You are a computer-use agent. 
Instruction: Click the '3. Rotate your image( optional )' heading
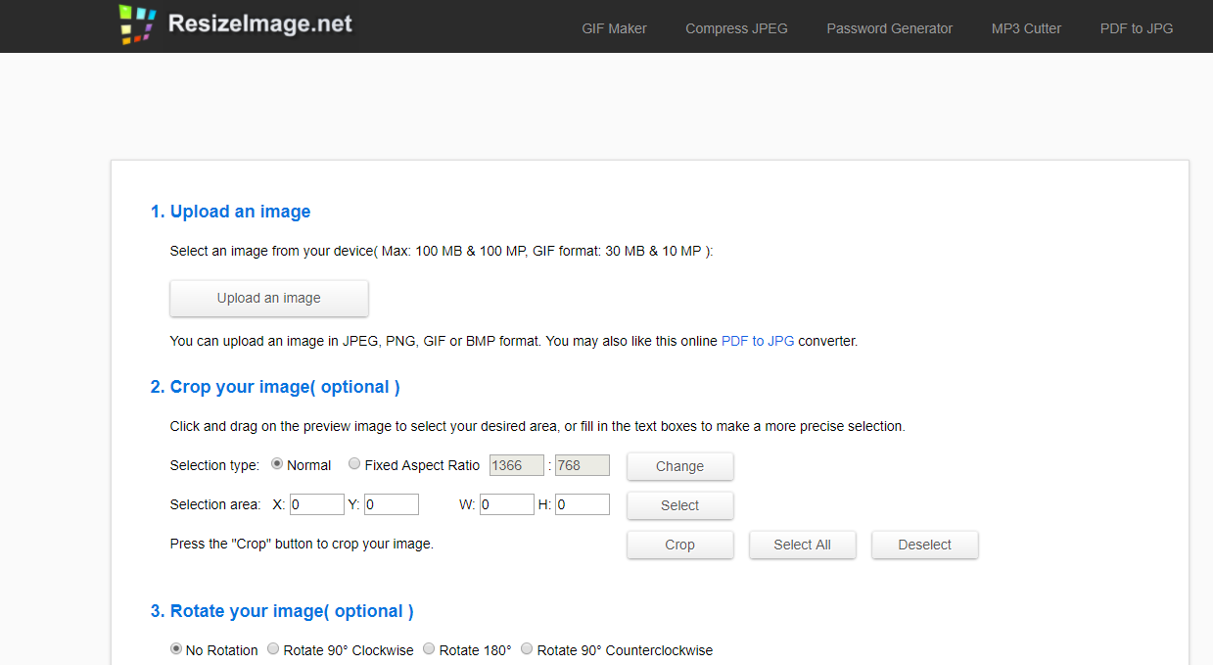282,611
